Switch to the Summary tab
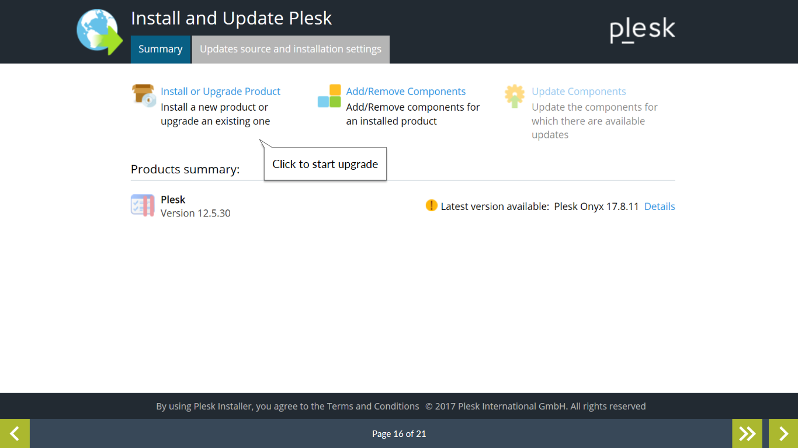 click(161, 49)
